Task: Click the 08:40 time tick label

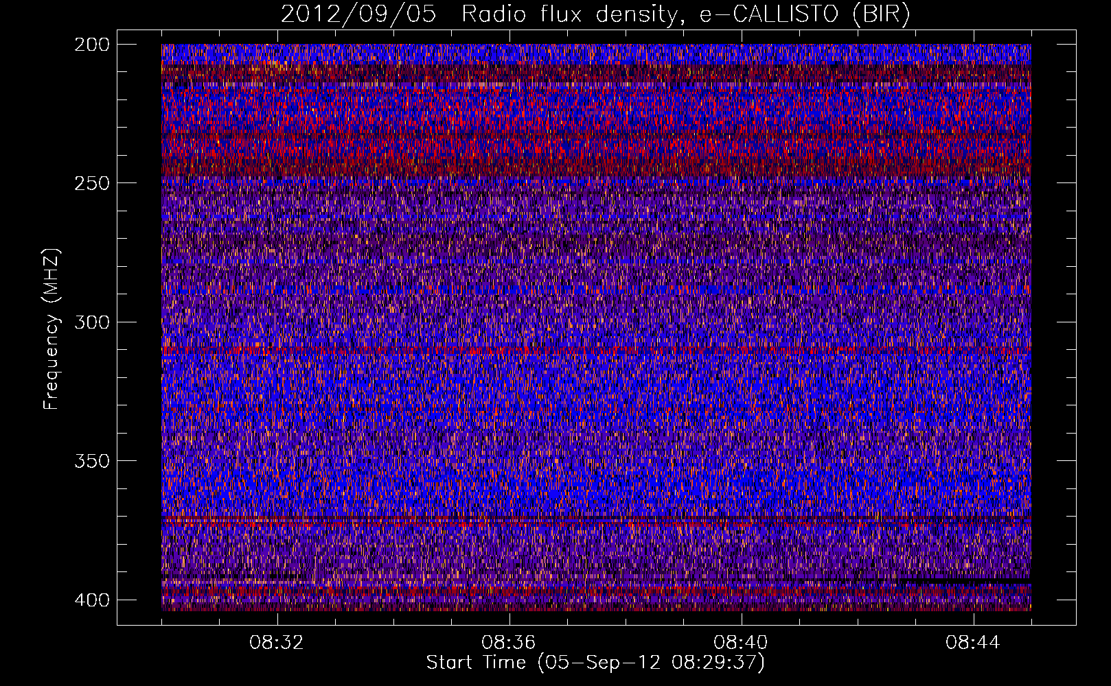Action: pyautogui.click(x=741, y=643)
